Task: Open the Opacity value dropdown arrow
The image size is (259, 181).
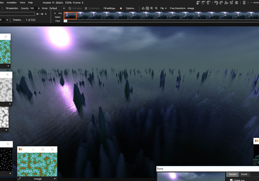Action: pos(39,8)
